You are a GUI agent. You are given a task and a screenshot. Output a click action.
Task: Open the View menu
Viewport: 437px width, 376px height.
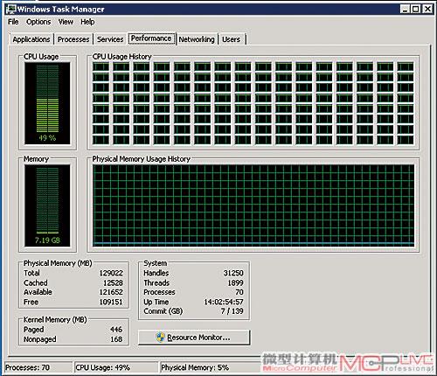66,22
